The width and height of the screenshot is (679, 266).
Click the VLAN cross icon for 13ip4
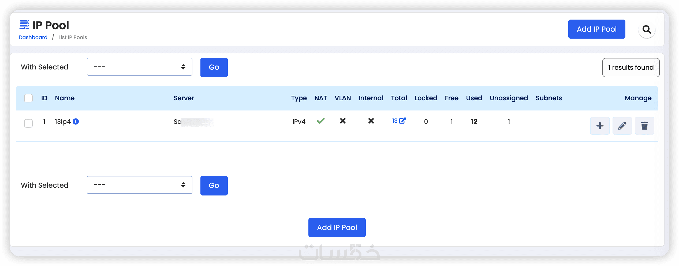click(343, 121)
